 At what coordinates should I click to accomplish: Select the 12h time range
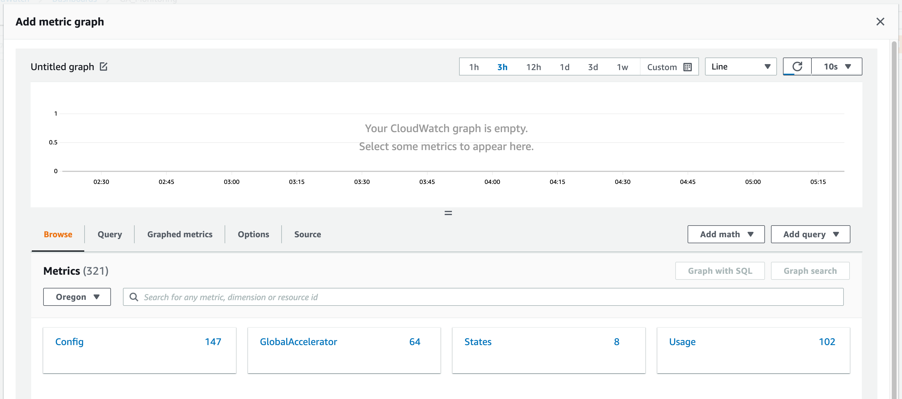coord(533,67)
